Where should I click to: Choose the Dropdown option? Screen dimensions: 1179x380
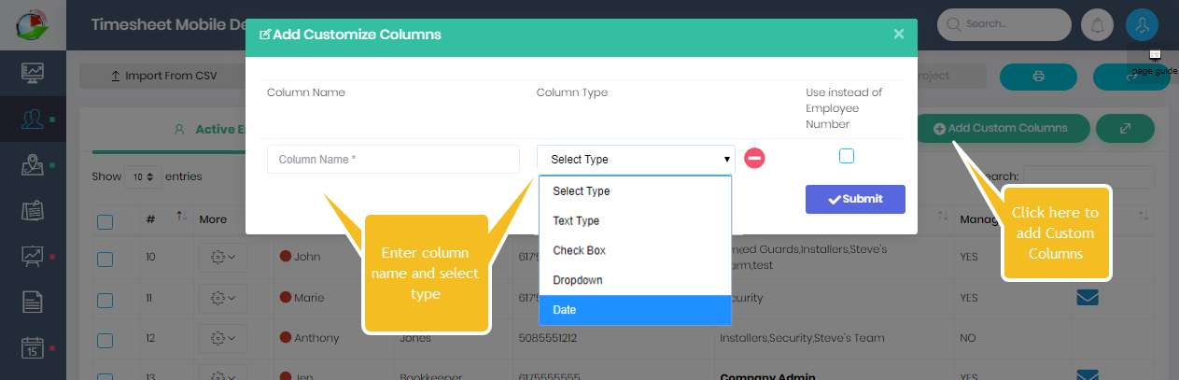click(x=635, y=280)
